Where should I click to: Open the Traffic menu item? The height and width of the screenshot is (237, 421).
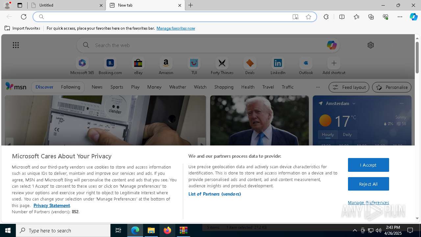point(287,87)
